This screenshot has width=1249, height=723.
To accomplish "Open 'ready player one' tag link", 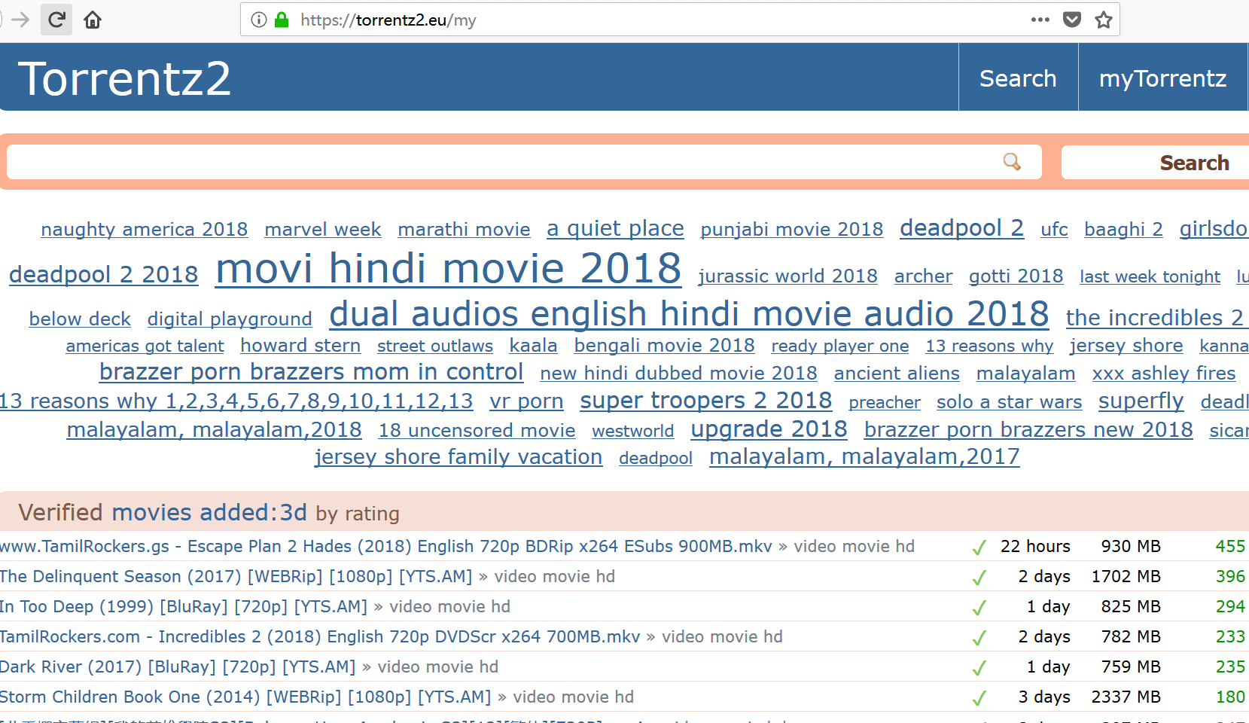I will [x=839, y=346].
